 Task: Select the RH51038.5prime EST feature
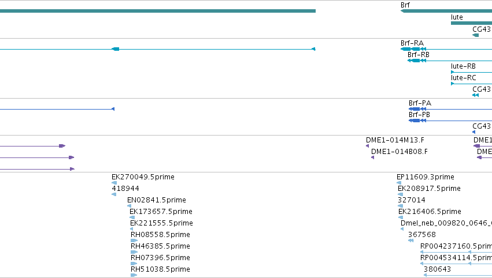(x=134, y=275)
